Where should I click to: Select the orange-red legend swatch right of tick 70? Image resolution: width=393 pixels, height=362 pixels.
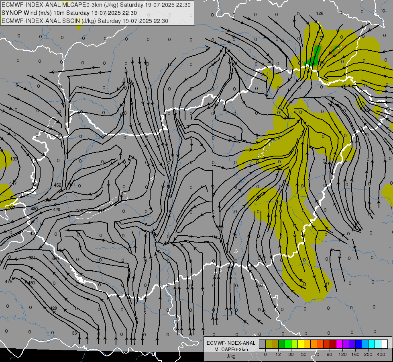320,344
